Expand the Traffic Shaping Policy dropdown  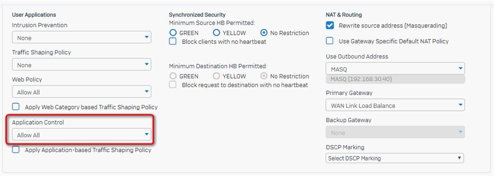coord(82,65)
